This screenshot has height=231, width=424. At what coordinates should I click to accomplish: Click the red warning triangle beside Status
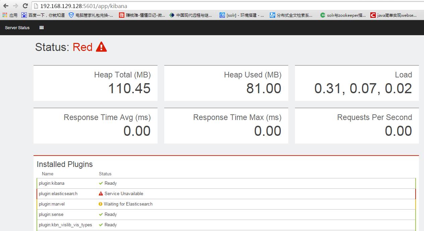[101, 47]
